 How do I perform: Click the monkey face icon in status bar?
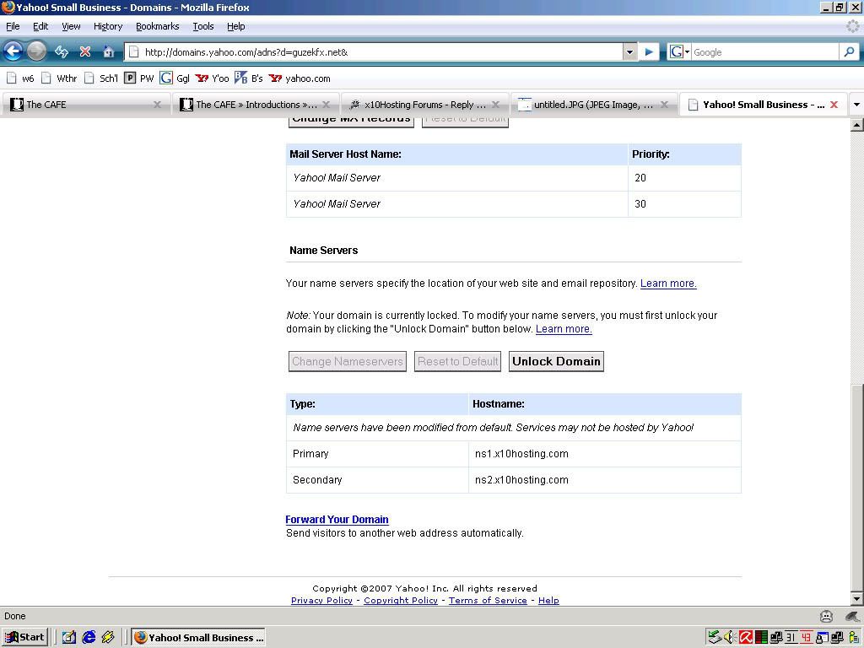coord(826,616)
